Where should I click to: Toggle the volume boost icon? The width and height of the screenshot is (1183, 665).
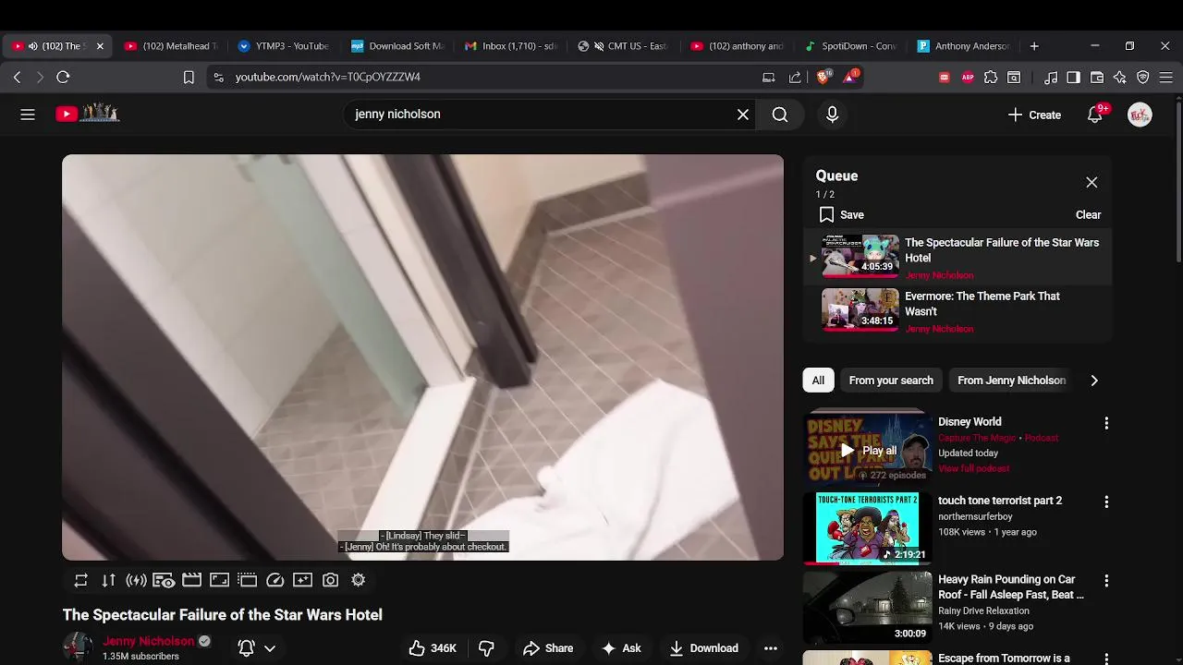(x=137, y=580)
